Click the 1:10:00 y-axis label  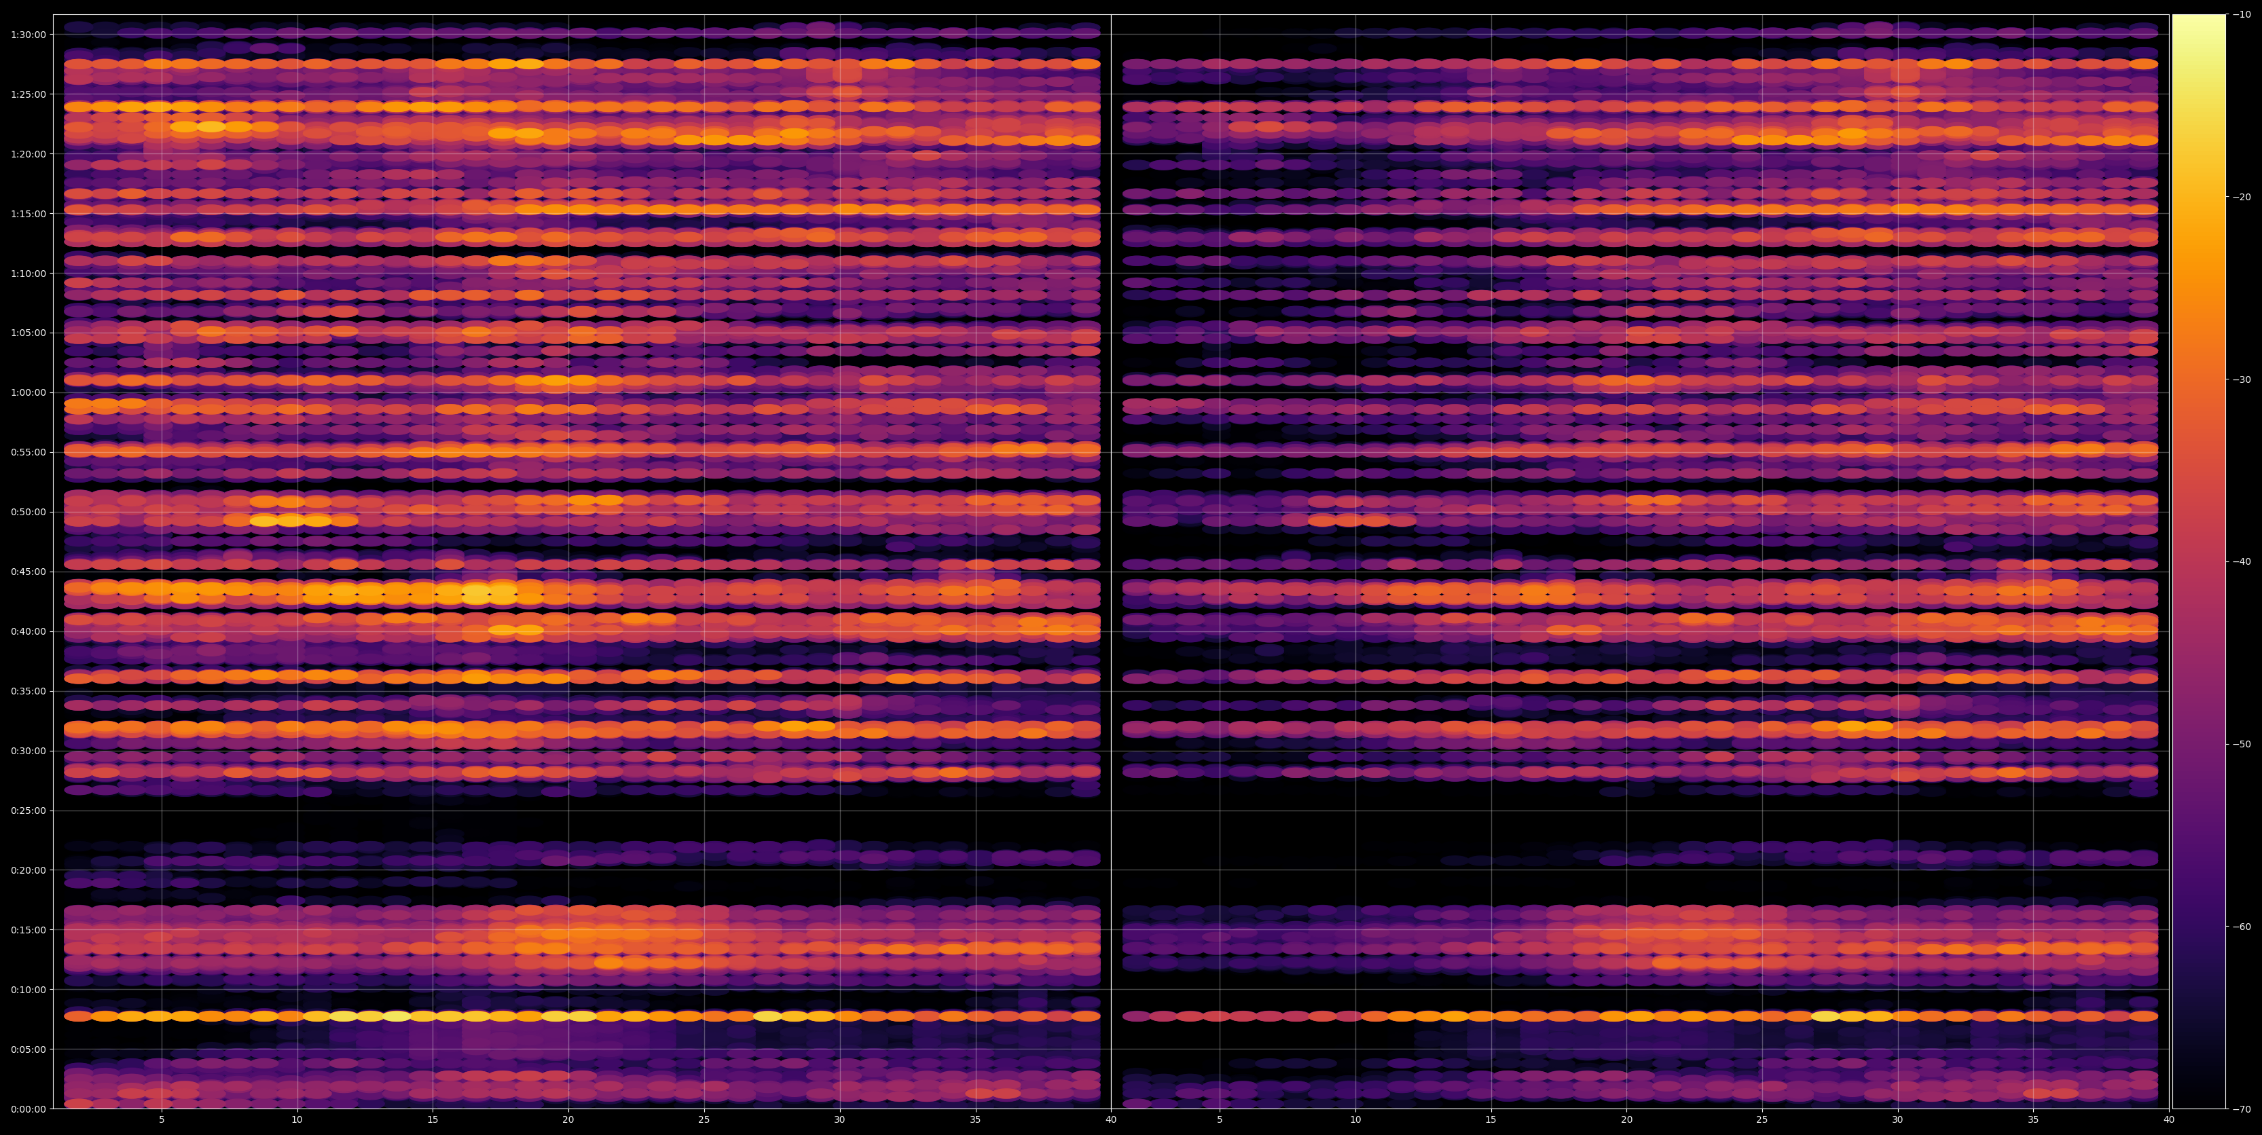(x=28, y=273)
